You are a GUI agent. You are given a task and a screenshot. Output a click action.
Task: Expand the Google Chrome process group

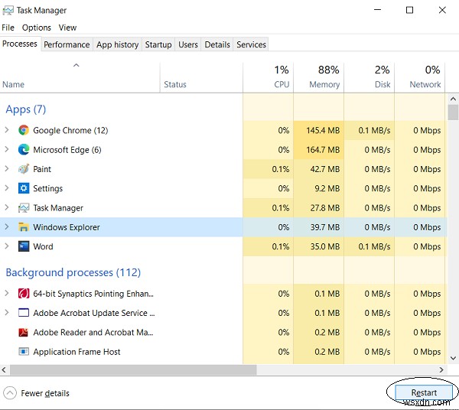(7, 130)
